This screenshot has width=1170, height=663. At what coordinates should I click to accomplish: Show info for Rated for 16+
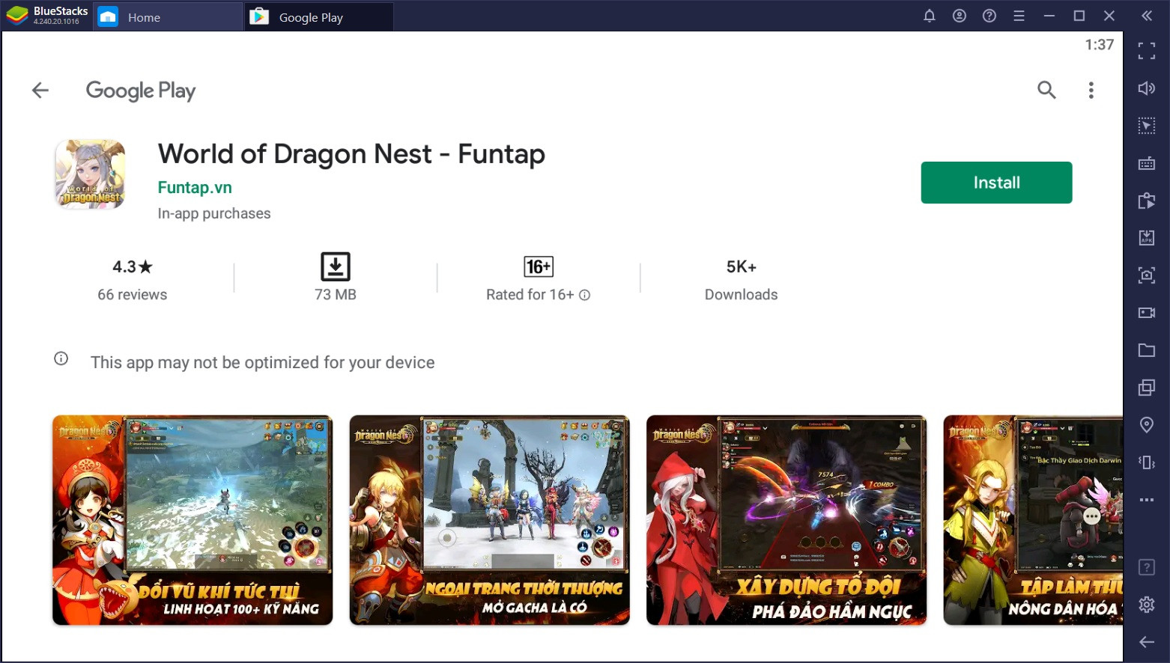(585, 295)
